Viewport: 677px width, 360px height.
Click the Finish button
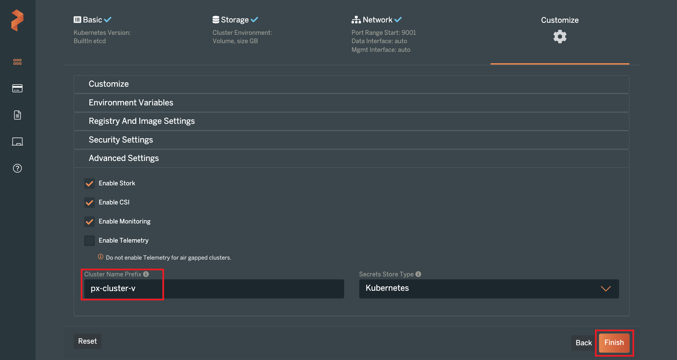tap(614, 343)
